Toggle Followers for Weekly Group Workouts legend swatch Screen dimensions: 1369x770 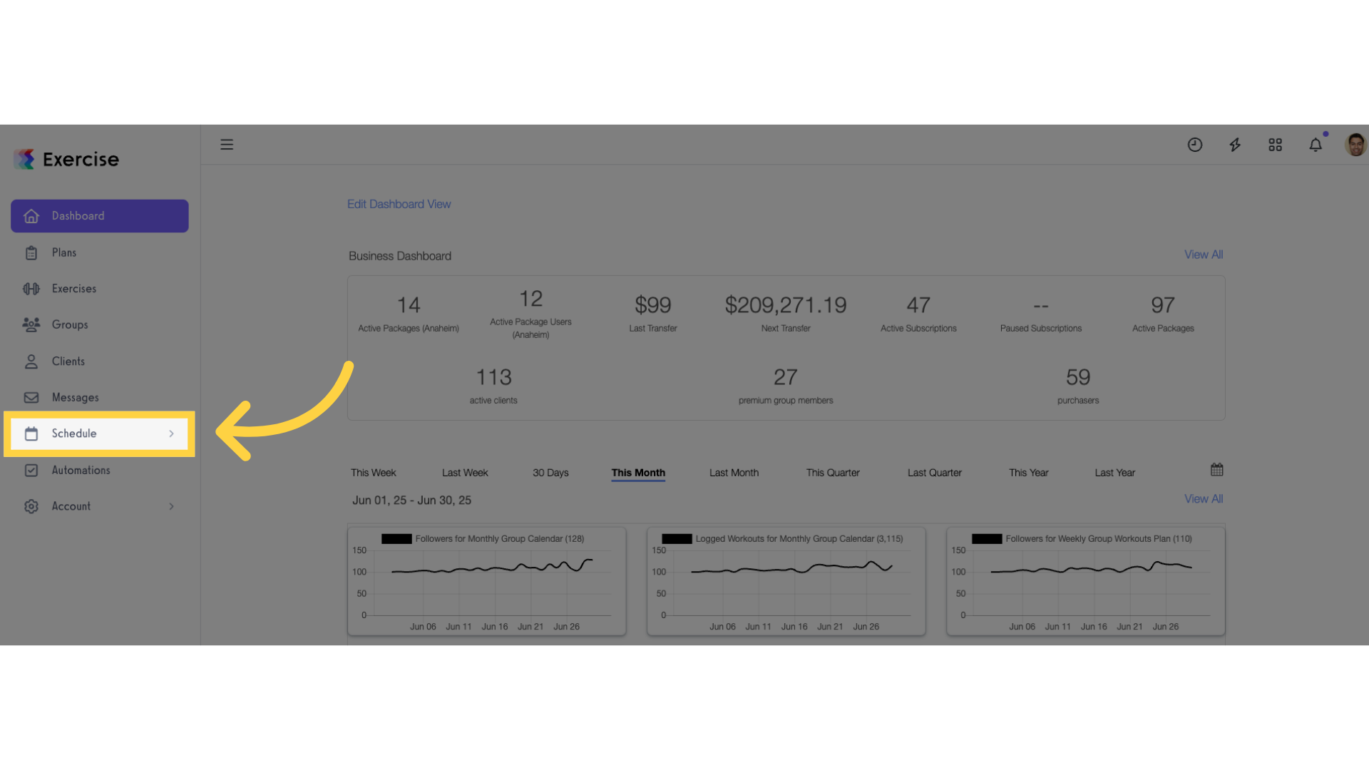point(987,539)
